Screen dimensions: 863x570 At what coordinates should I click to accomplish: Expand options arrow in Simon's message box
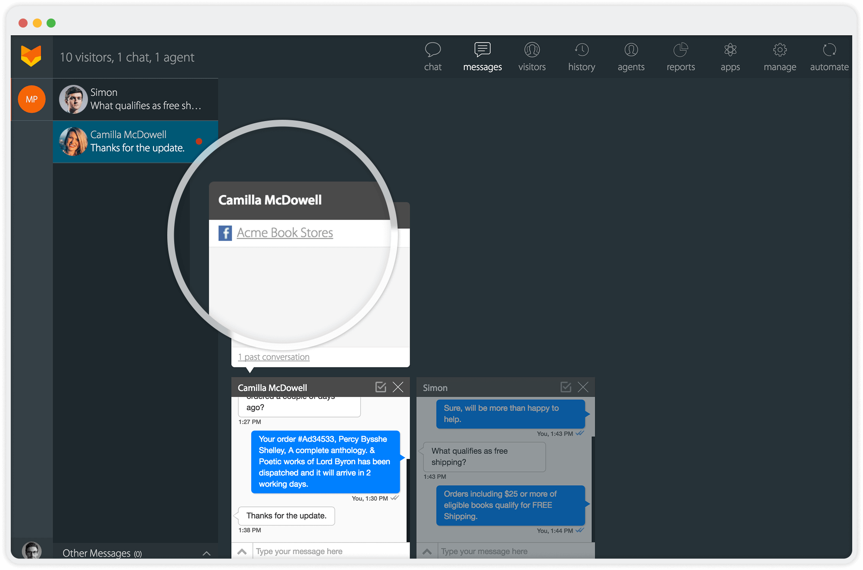coord(427,551)
